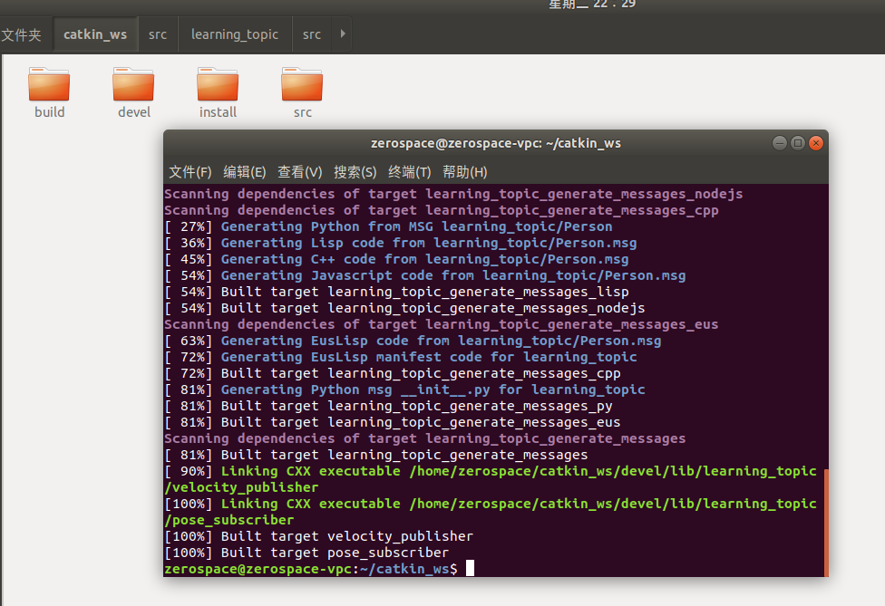Click '[ 45%] Generating C++ code' line

(x=396, y=259)
